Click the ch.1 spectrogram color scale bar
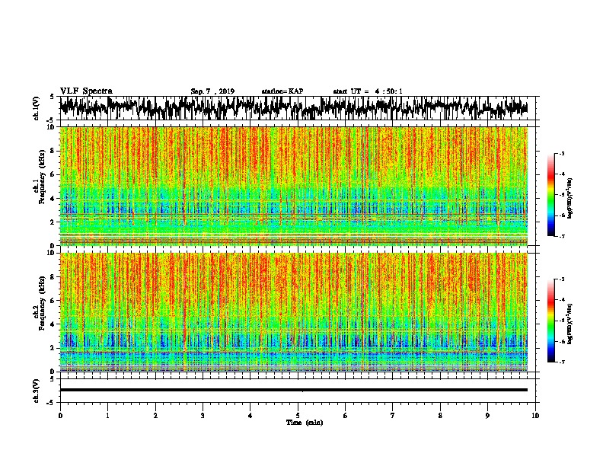 coord(551,195)
